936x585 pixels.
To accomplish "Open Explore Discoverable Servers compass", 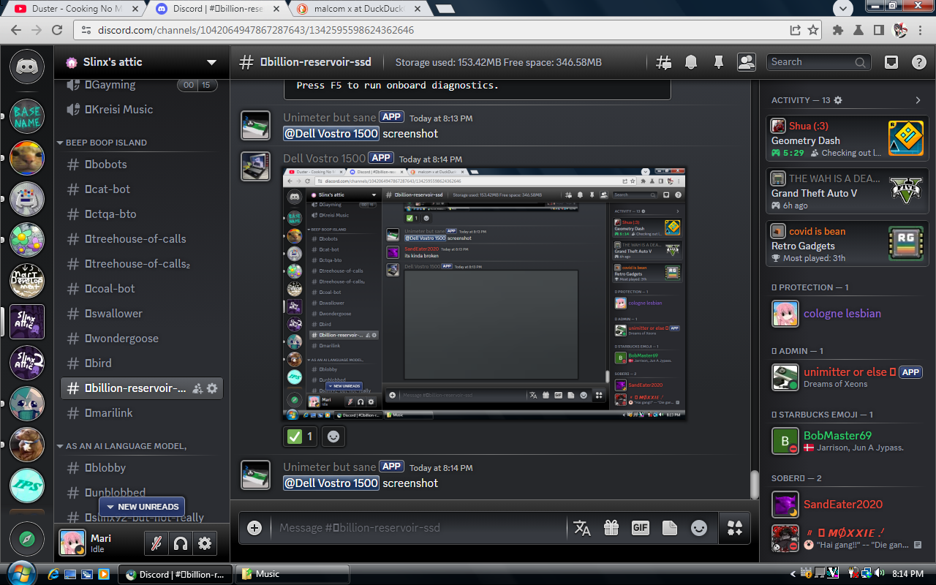I will (x=27, y=540).
